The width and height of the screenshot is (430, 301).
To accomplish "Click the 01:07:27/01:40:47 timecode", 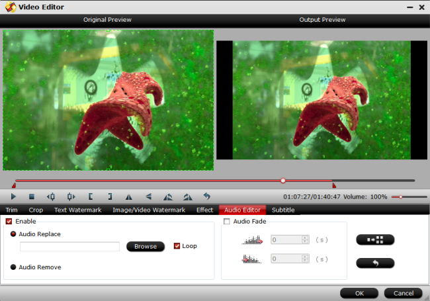I will click(x=312, y=197).
